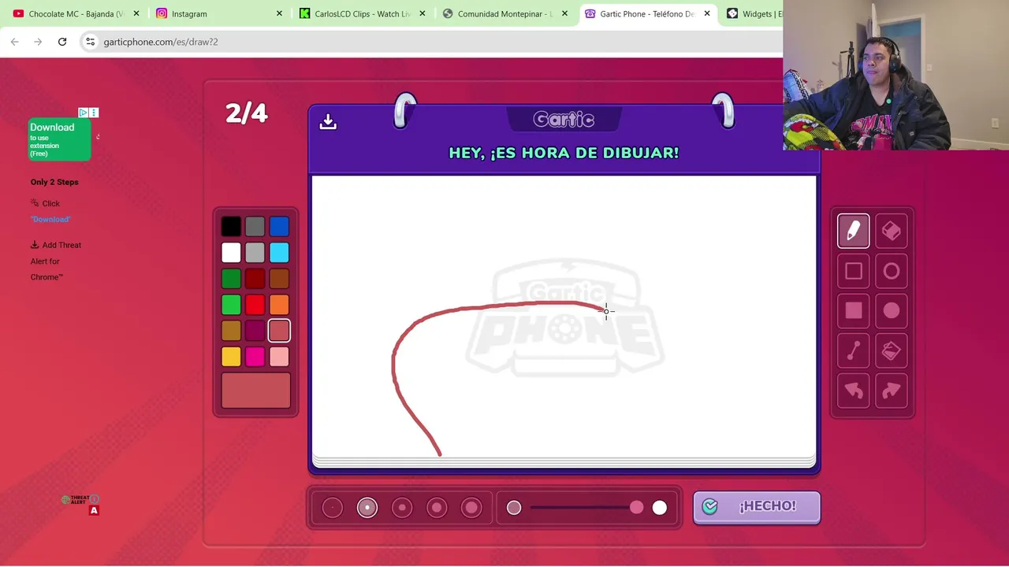This screenshot has height=567, width=1009.
Task: Select the filled ellipse shape tool
Action: click(892, 310)
